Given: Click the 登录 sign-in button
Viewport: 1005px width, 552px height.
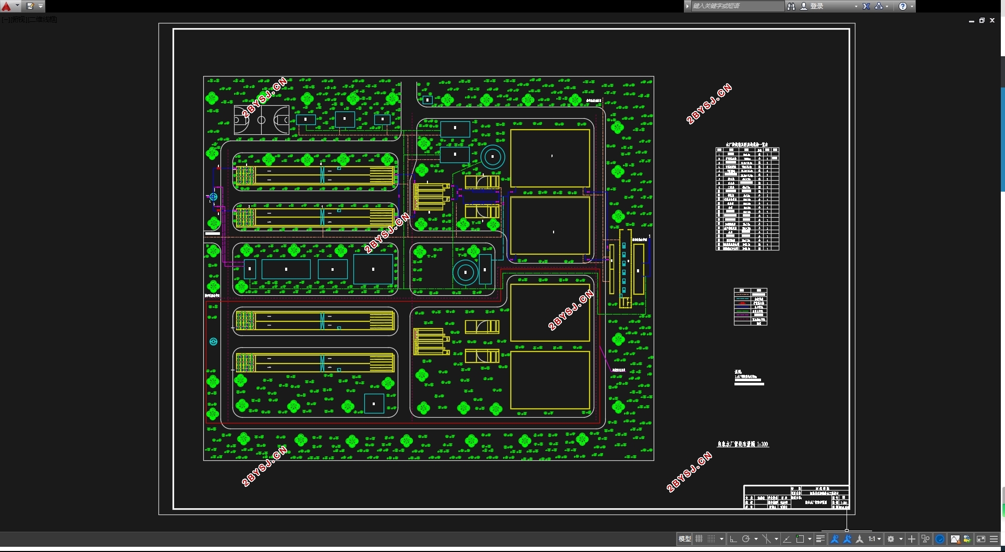Looking at the screenshot, I should point(817,6).
